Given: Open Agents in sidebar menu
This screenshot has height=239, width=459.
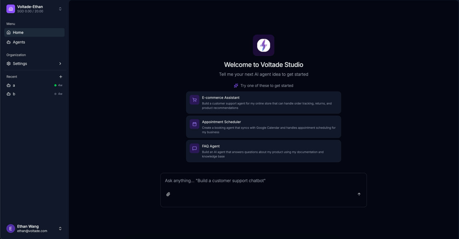Looking at the screenshot, I should (19, 42).
